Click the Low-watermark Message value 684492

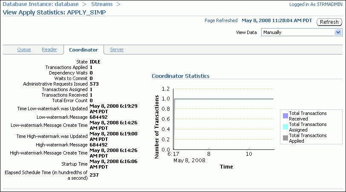98,117
